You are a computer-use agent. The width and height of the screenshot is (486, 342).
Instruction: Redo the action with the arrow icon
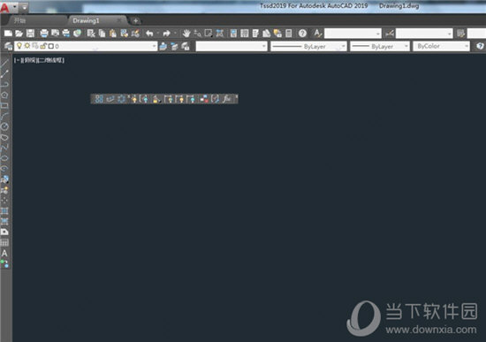click(166, 34)
